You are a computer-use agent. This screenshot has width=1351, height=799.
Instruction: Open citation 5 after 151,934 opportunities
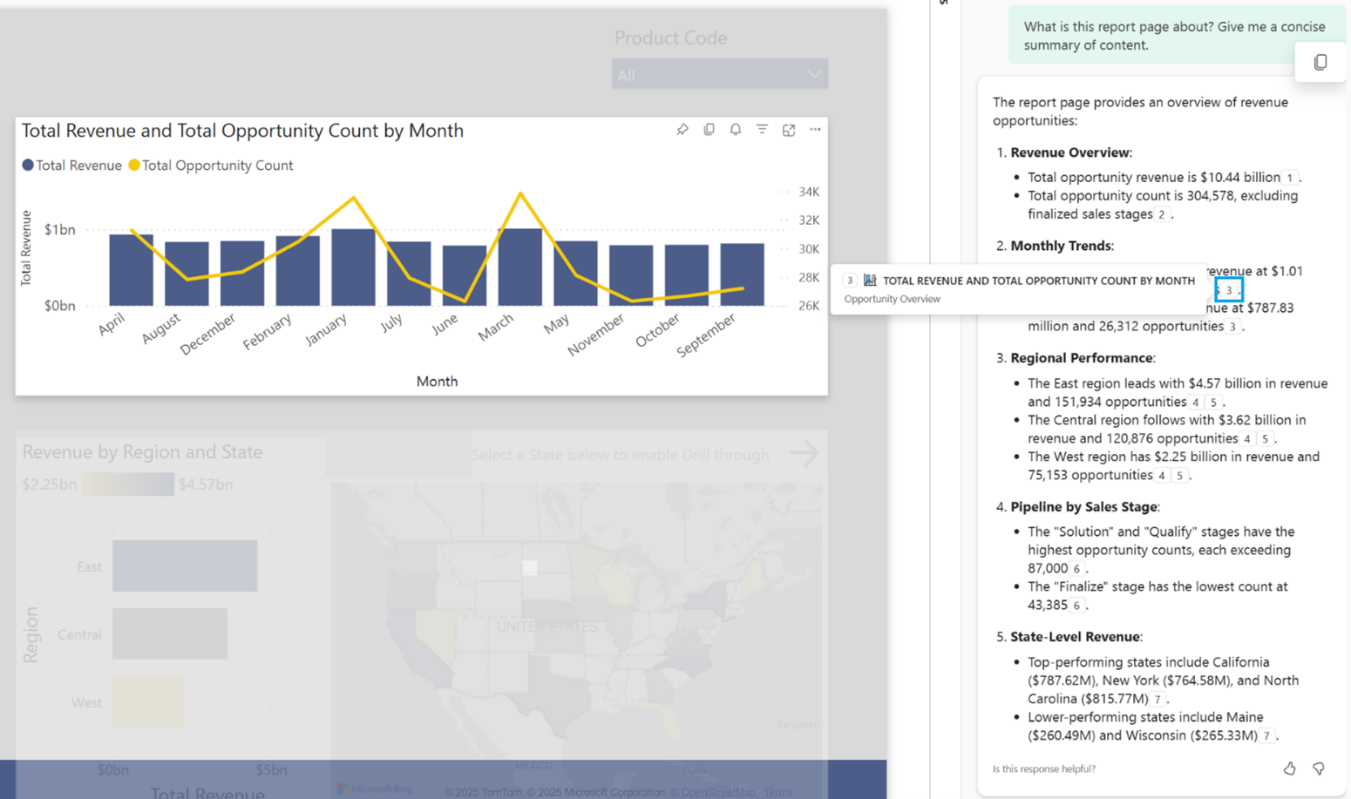pos(1213,403)
